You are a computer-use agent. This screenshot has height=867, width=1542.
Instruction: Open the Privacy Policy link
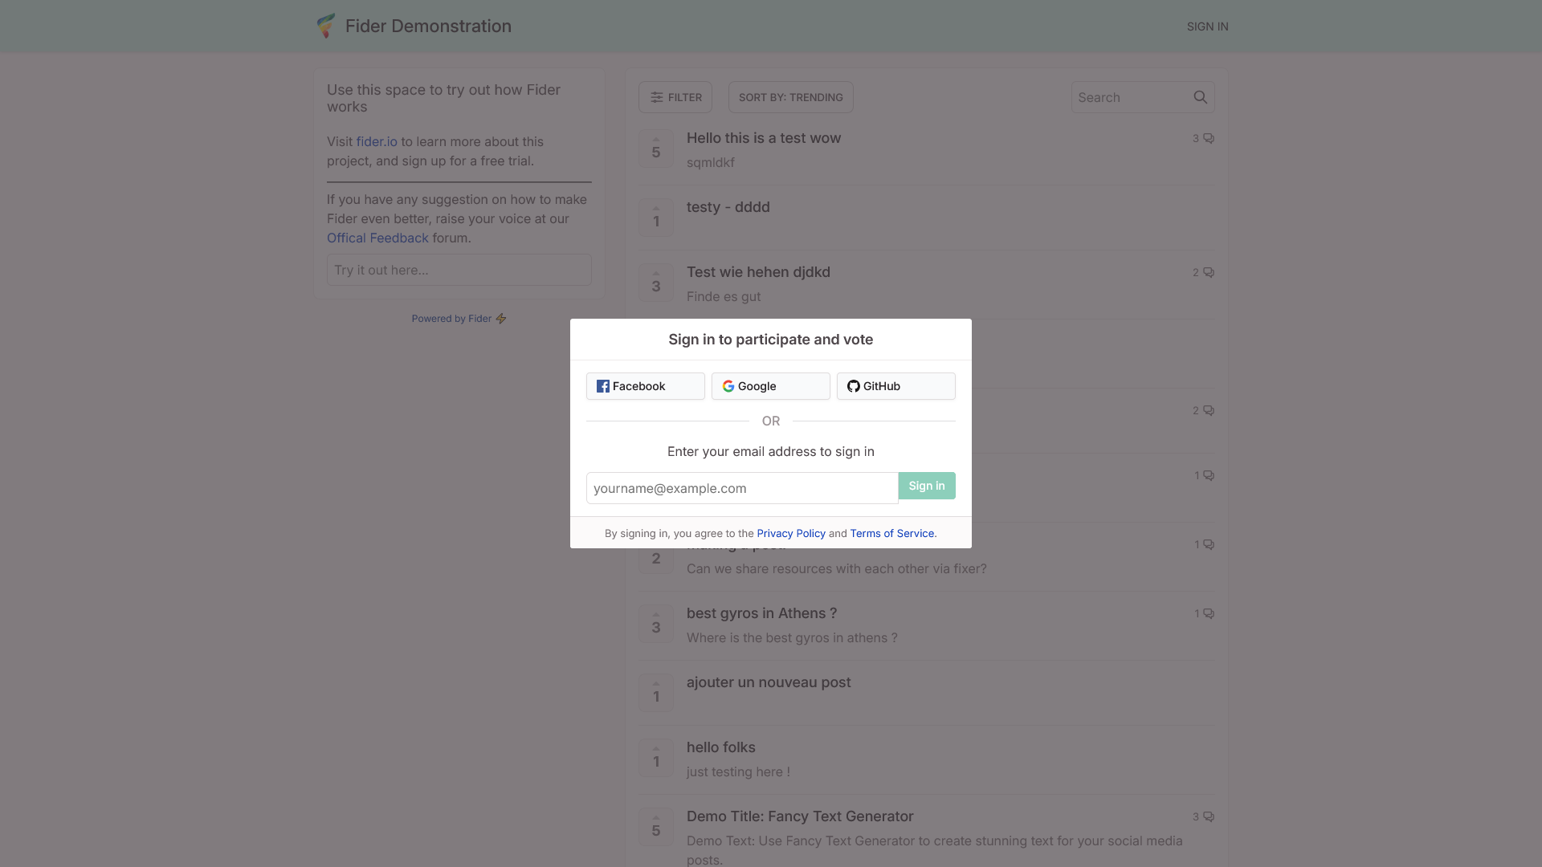pos(790,533)
